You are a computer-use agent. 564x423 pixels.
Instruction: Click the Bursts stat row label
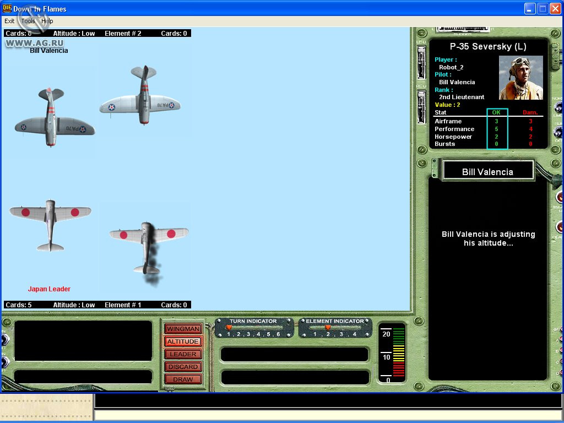click(x=444, y=144)
